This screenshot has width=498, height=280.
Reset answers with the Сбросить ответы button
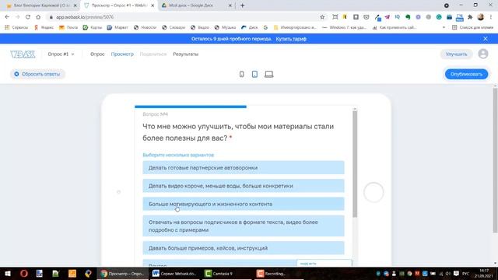(x=37, y=74)
